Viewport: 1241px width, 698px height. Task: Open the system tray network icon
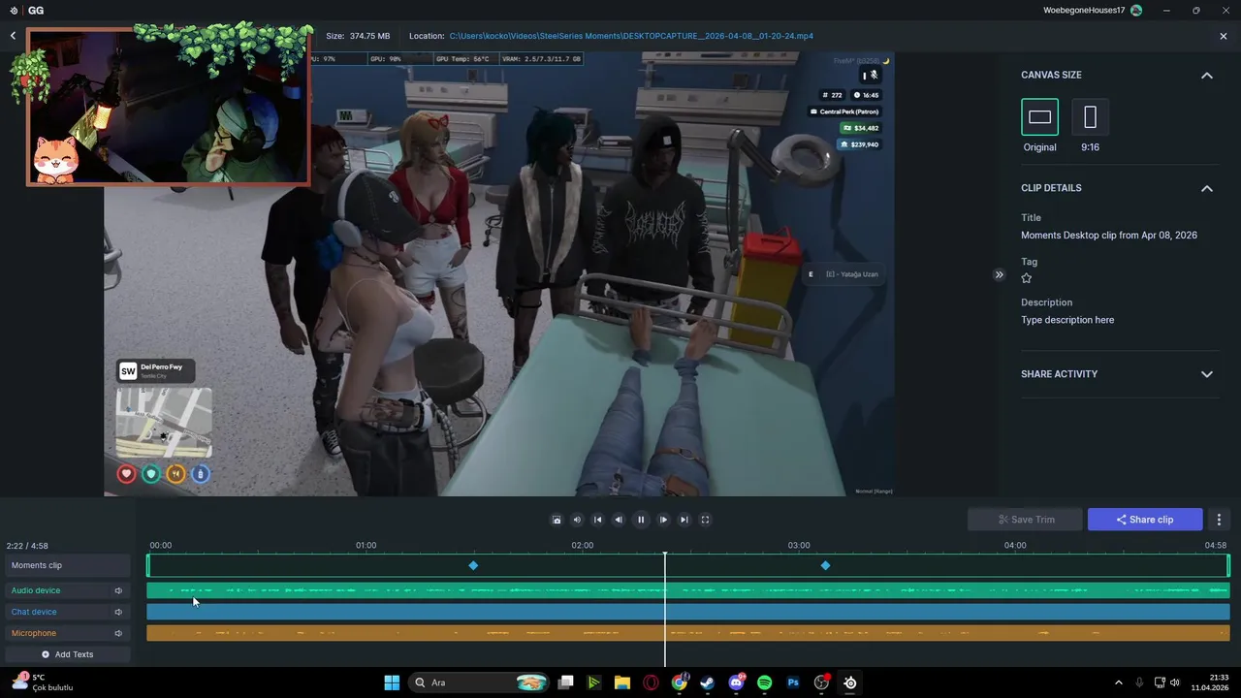point(1160,682)
